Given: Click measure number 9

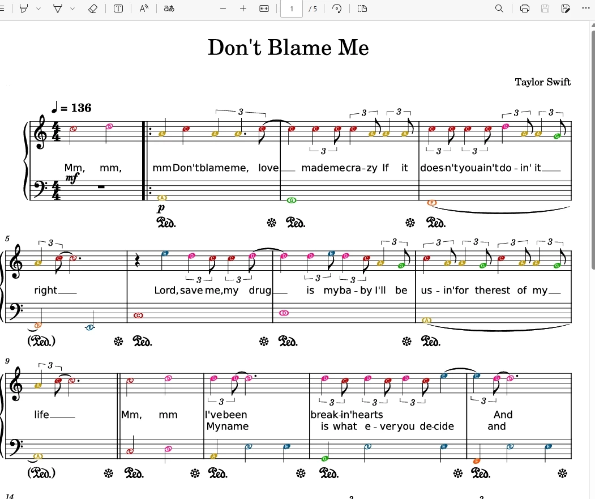Looking at the screenshot, I should [x=7, y=361].
